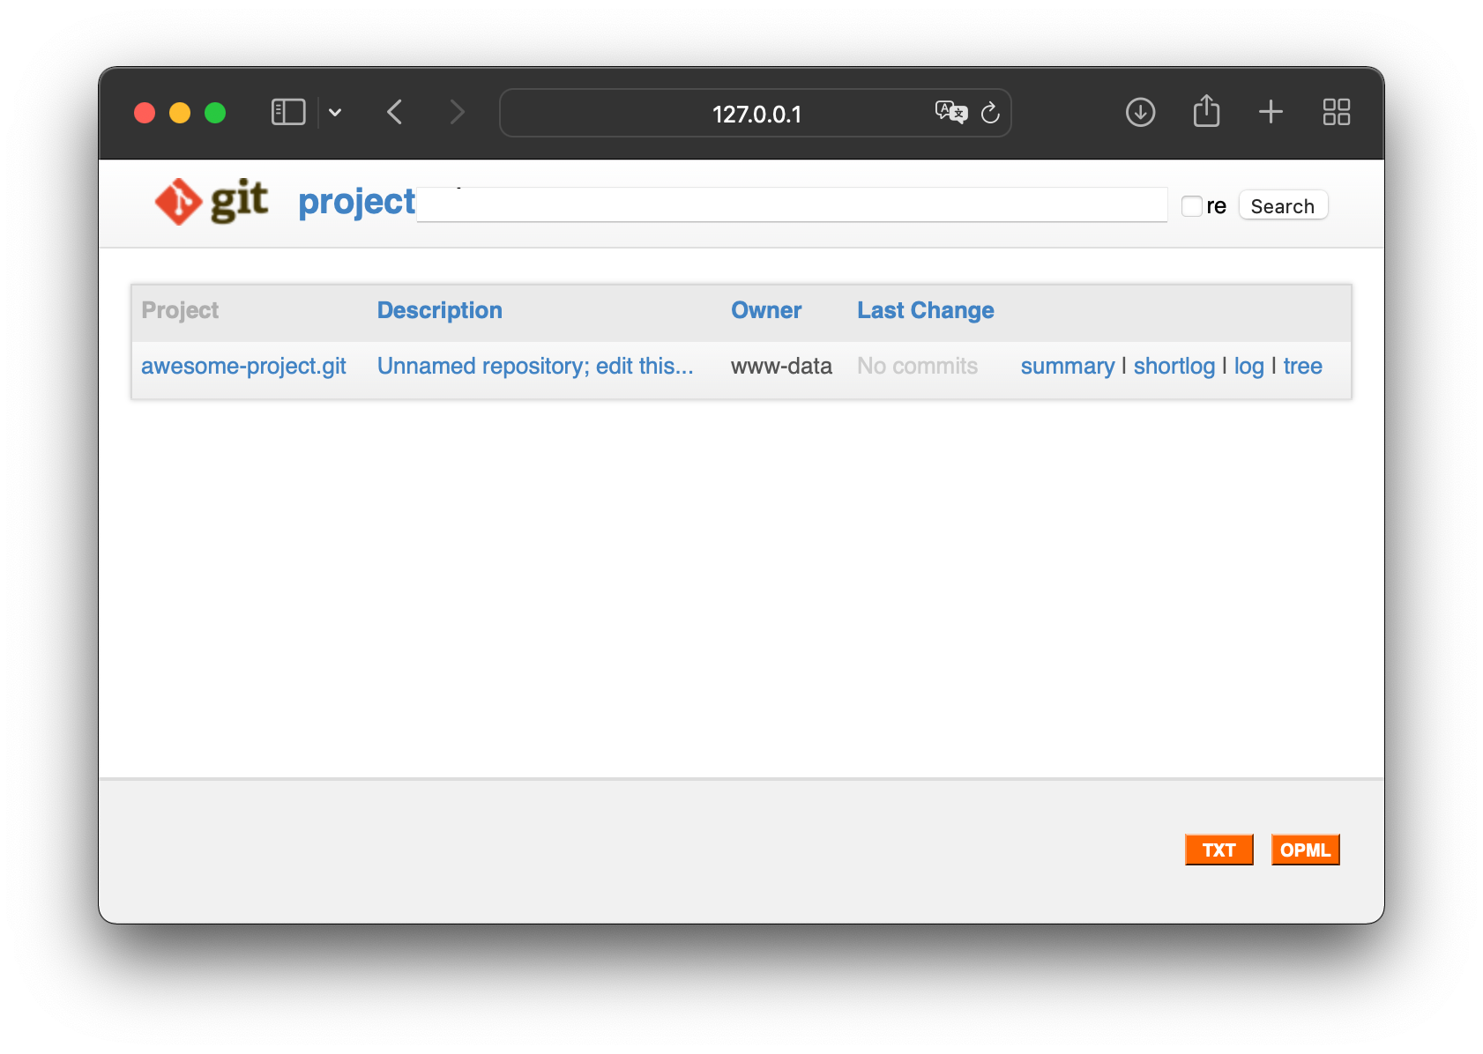Close the window with red button
Image resolution: width=1483 pixels, height=1054 pixels.
(145, 113)
